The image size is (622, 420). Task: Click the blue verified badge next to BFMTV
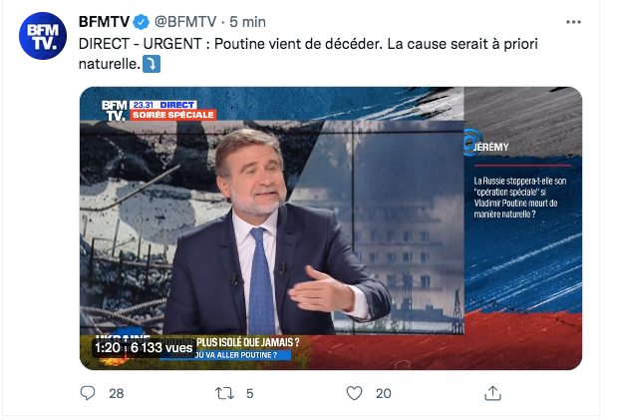pos(141,22)
